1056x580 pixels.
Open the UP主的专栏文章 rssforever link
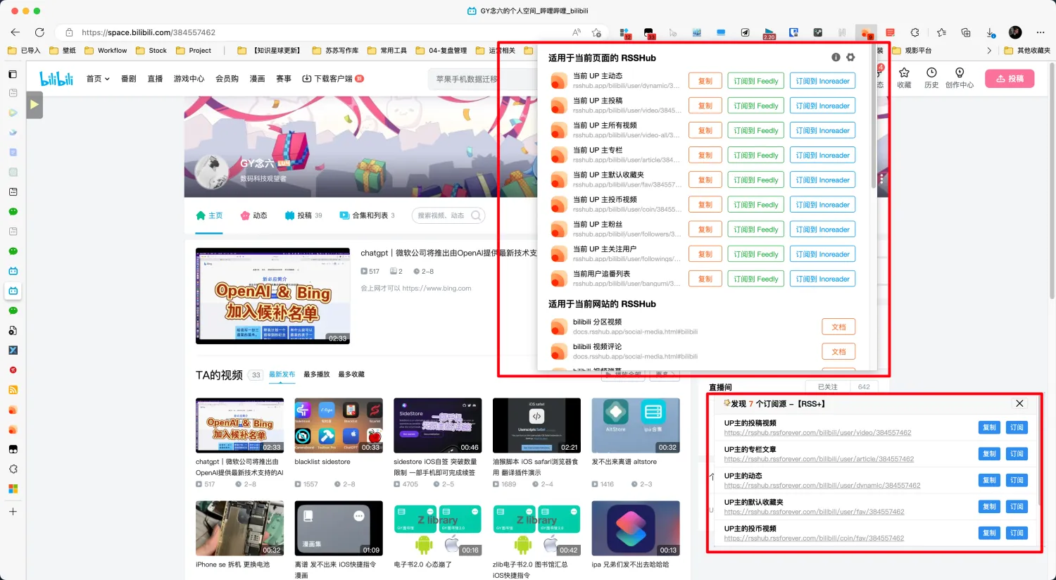pos(819,459)
